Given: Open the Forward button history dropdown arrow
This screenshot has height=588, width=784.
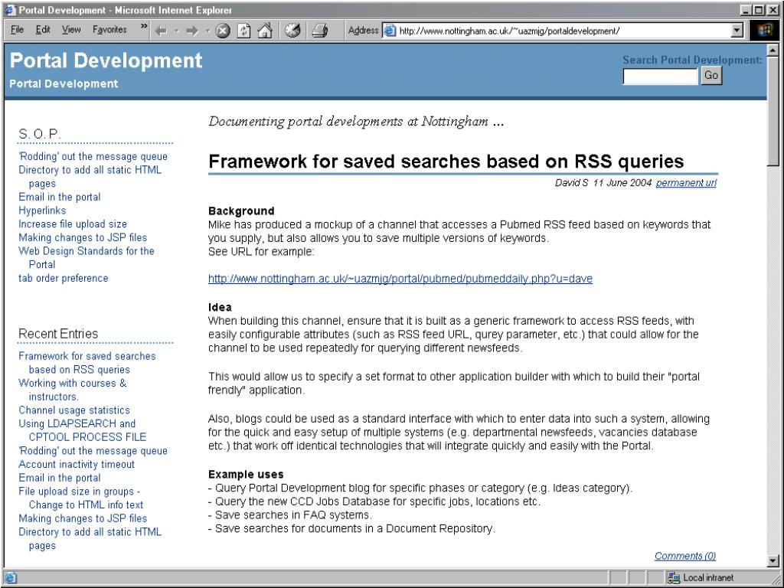Looking at the screenshot, I should point(207,31).
